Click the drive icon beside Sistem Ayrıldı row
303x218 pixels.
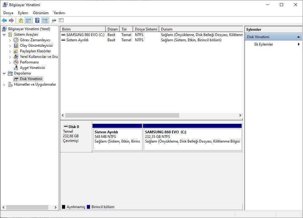pos(63,40)
